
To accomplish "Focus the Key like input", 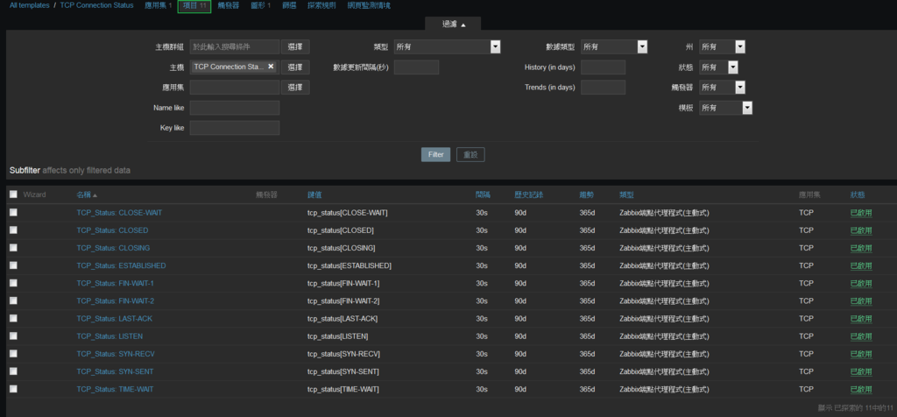I will tap(235, 128).
